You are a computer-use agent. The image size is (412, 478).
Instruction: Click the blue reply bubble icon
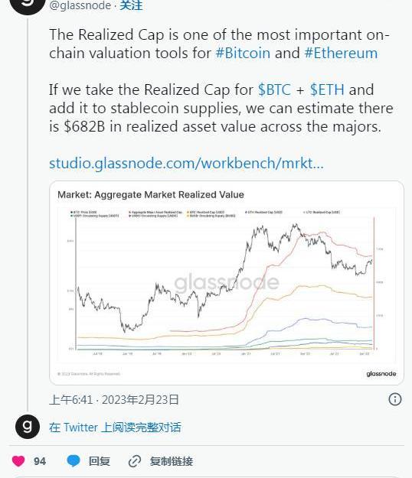[74, 461]
